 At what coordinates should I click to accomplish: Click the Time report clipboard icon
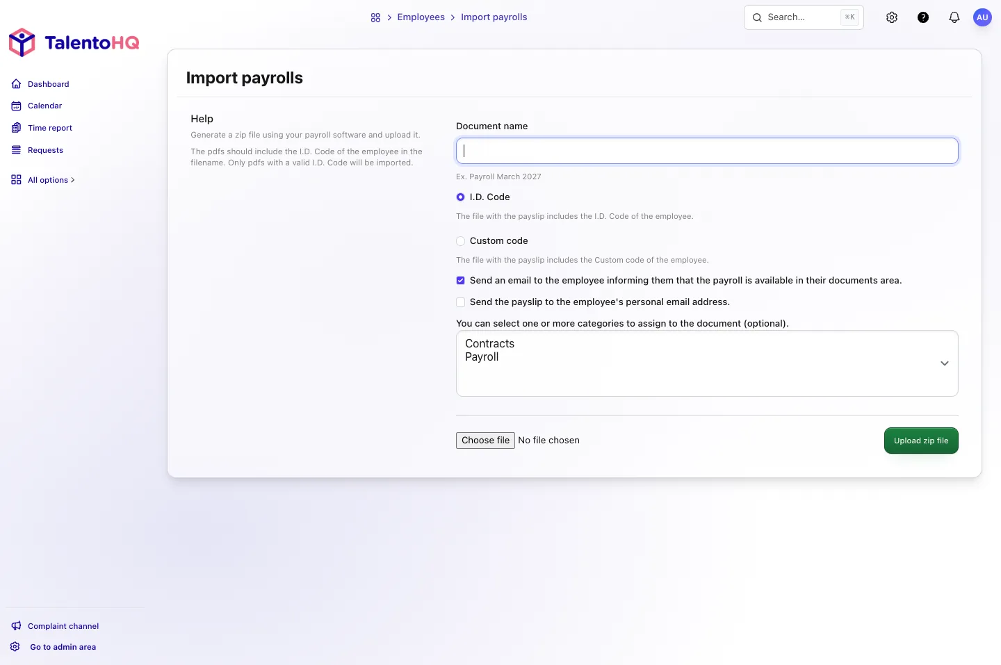(16, 128)
